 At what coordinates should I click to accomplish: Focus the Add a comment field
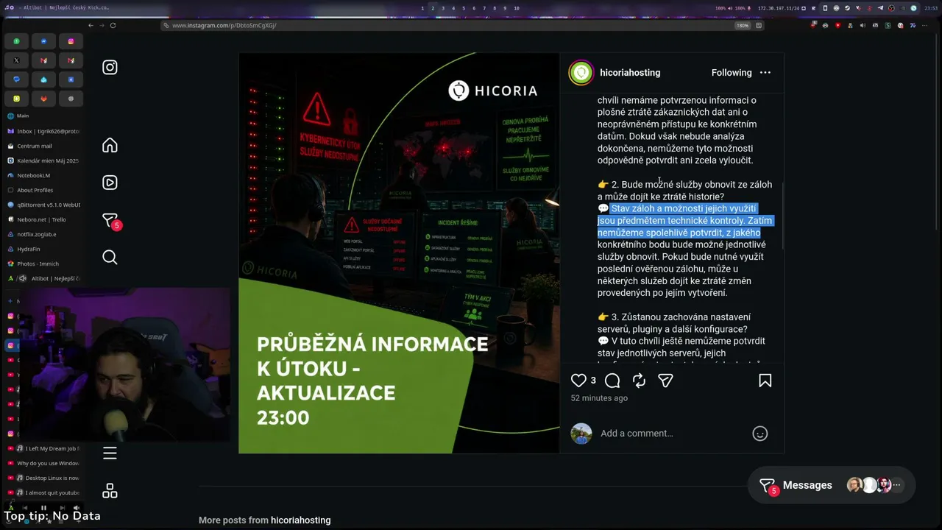[x=673, y=434]
